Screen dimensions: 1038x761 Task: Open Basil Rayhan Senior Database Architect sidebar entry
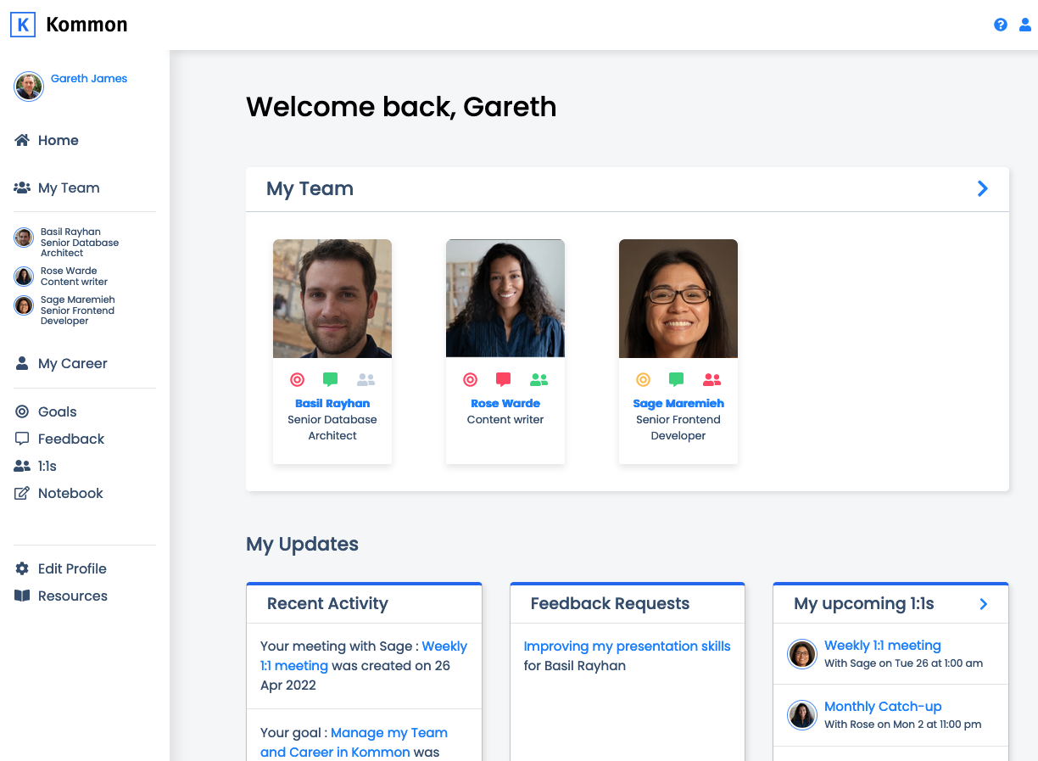(x=80, y=242)
